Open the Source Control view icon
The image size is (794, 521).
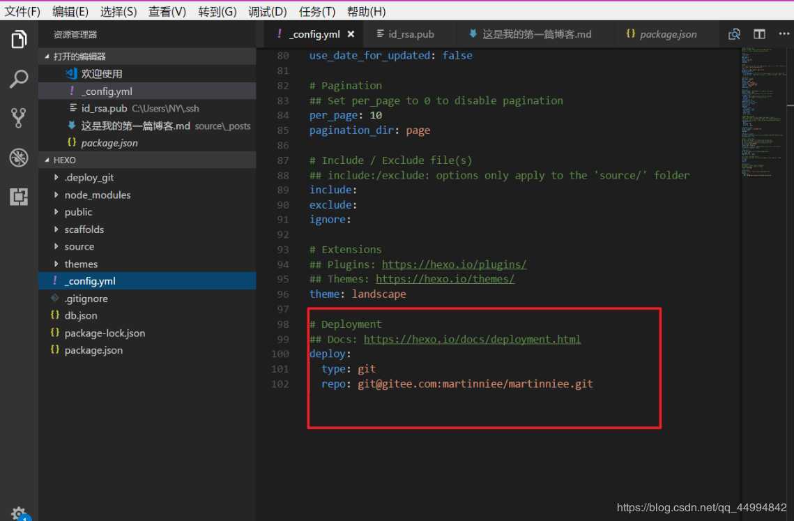[x=19, y=118]
